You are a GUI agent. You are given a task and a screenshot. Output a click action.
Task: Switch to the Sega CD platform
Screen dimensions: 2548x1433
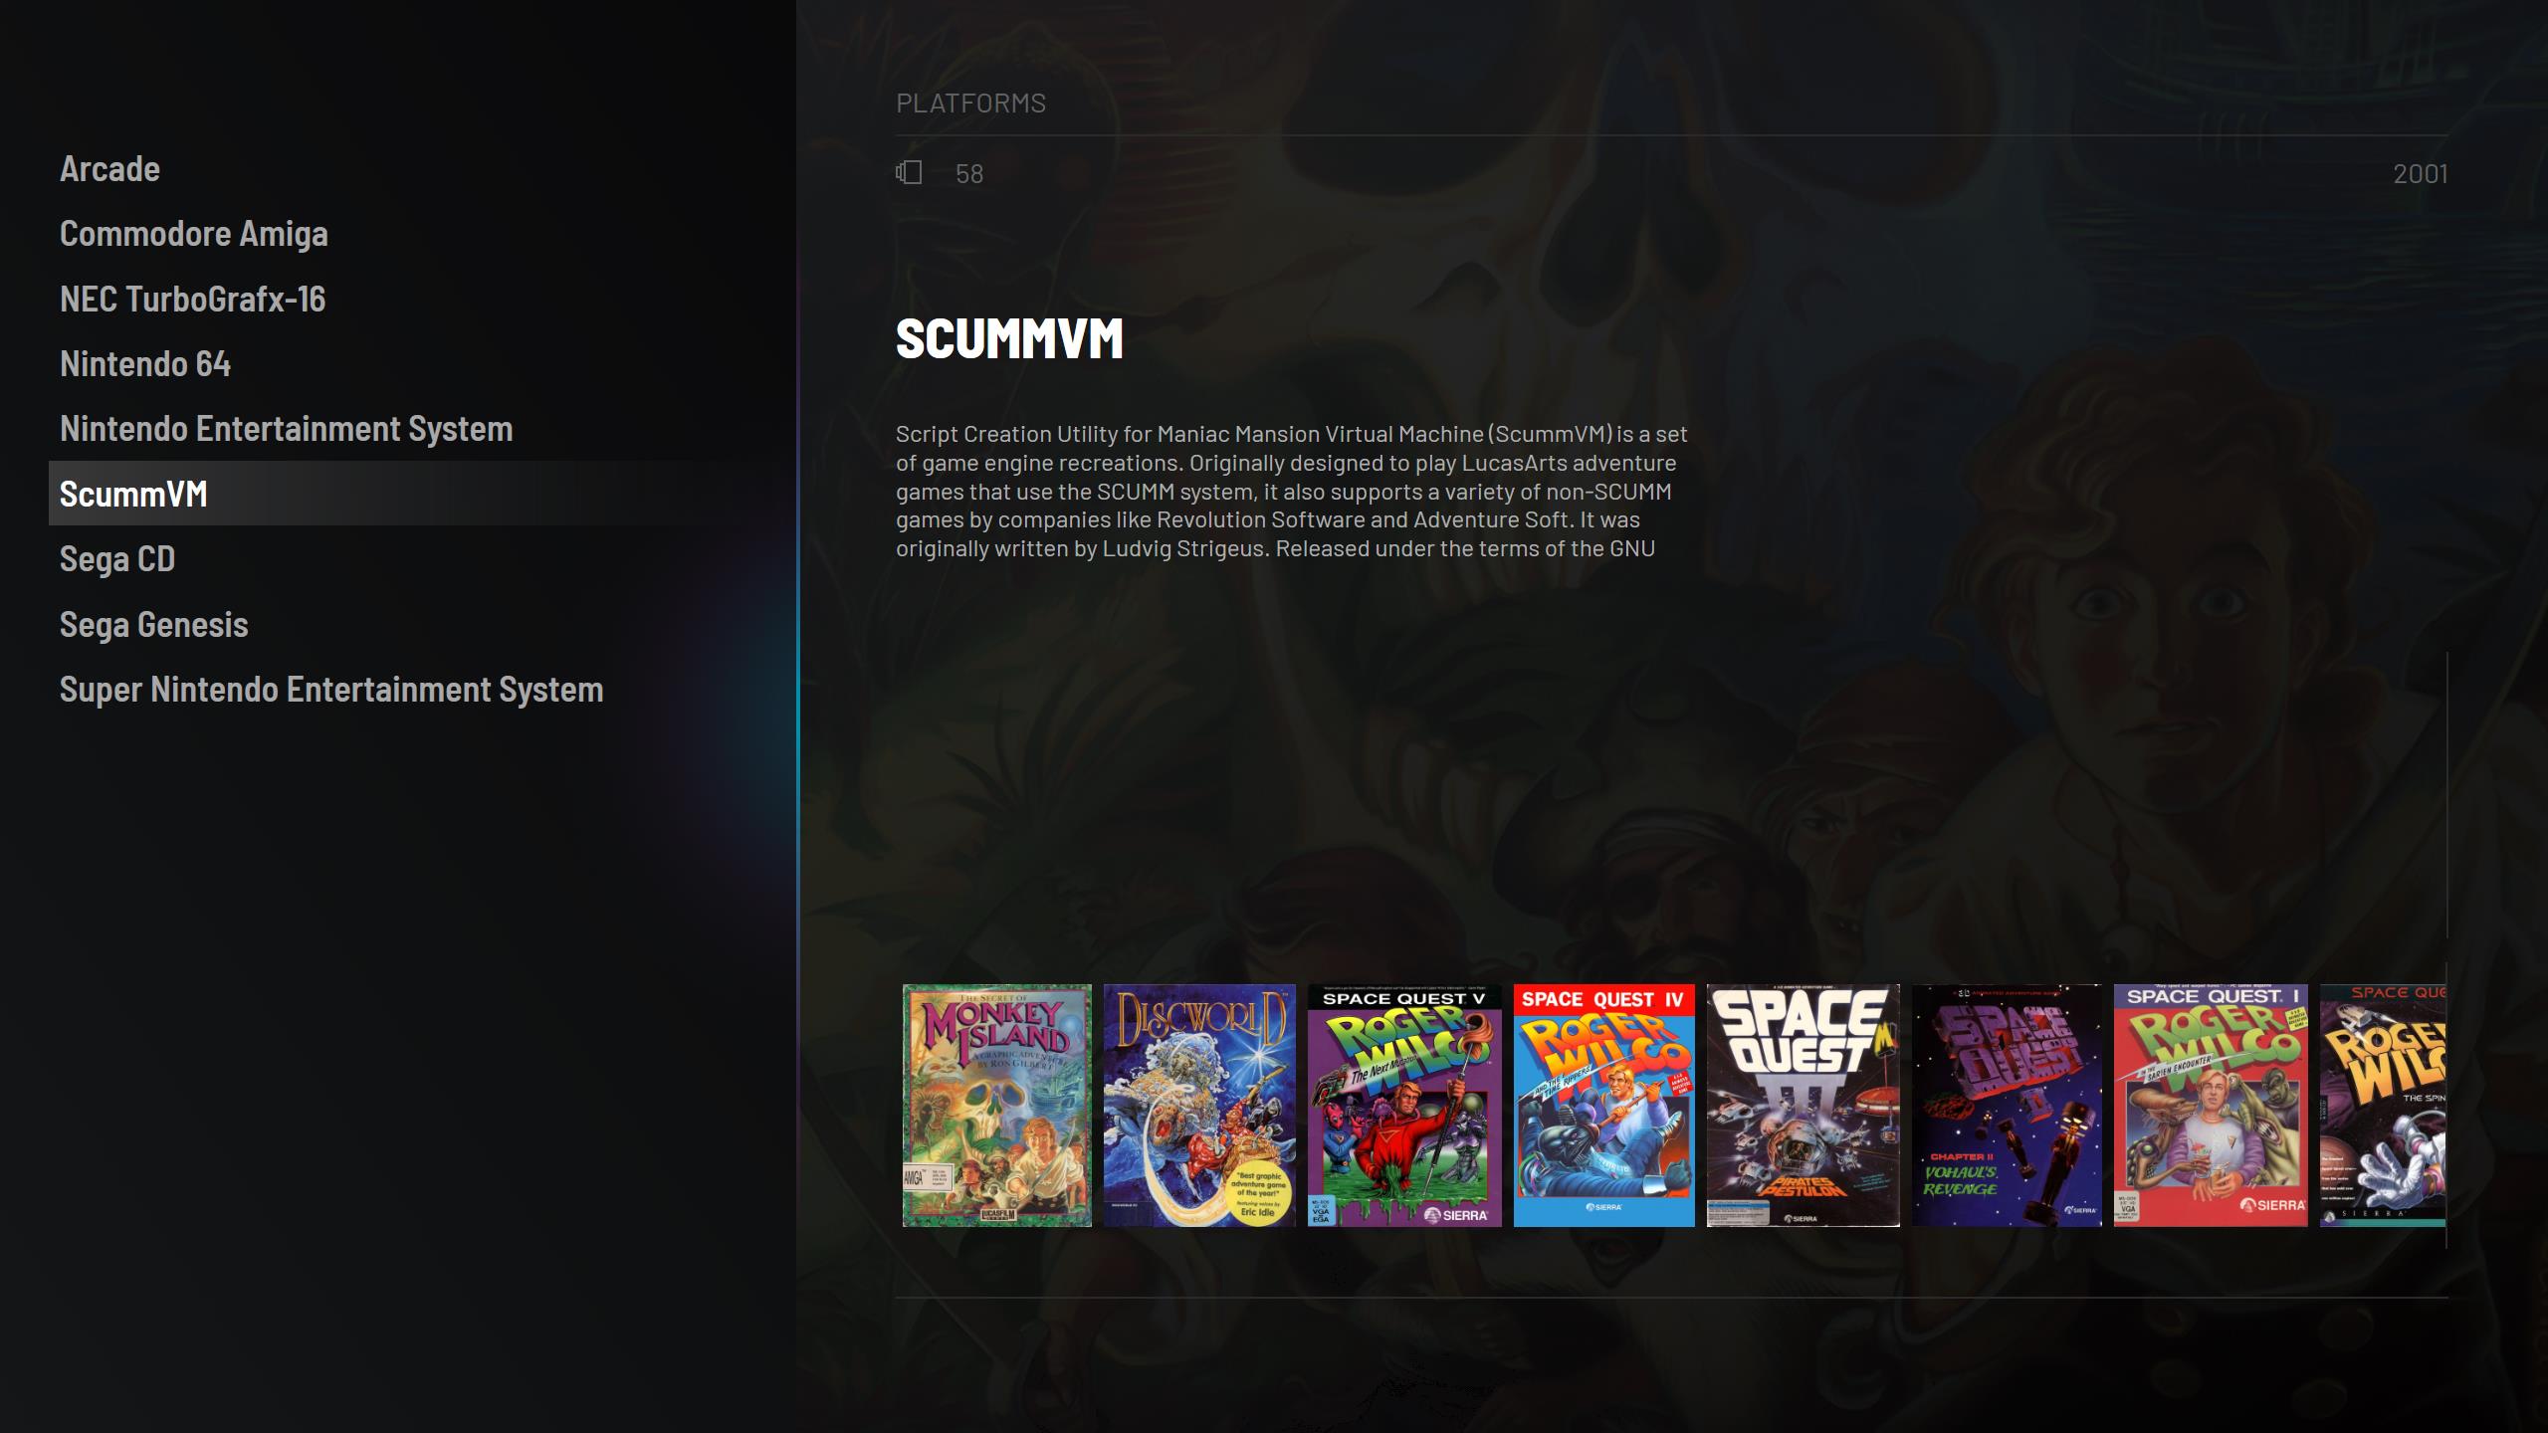pyautogui.click(x=117, y=559)
